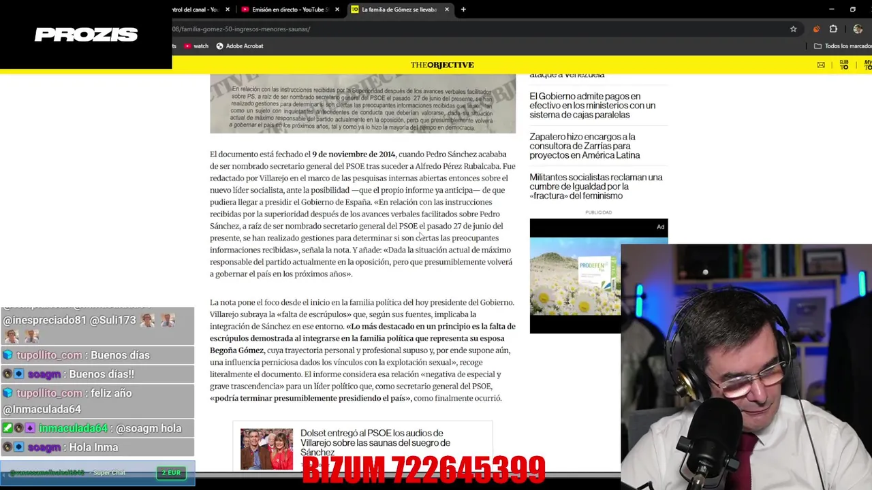Click the bold '9 de noviembre de 2014' text
This screenshot has height=490, width=872.
(354, 154)
